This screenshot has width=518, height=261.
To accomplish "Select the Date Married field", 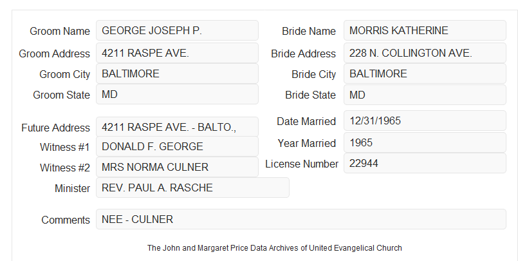I will coord(425,121).
